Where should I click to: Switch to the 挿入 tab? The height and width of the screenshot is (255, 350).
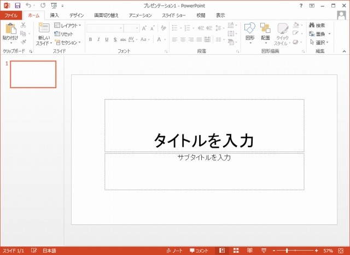click(54, 15)
